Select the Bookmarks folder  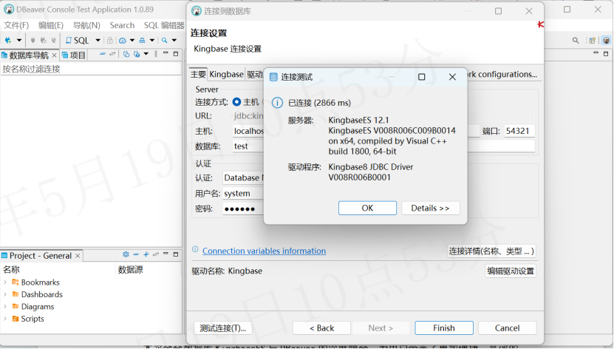35,282
